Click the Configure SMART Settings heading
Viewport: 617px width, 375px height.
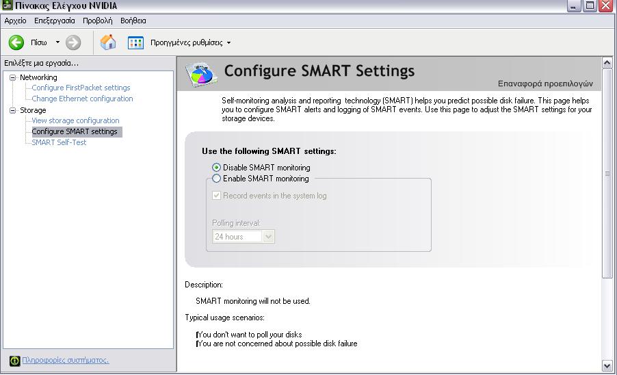(319, 71)
